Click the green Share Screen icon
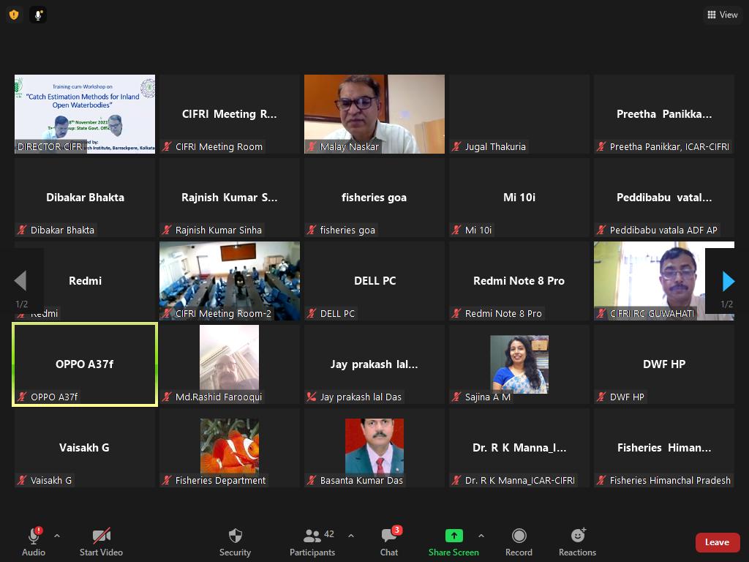Image resolution: width=749 pixels, height=562 pixels. (x=453, y=536)
